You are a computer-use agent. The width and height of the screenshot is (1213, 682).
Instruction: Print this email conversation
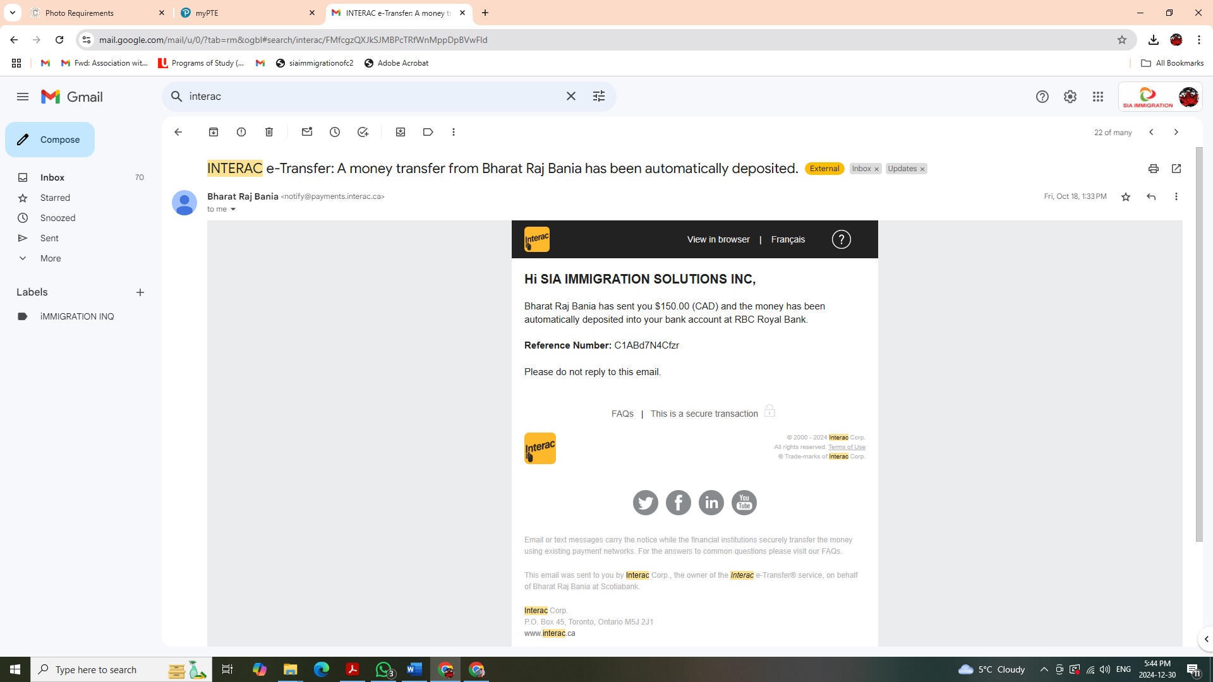click(x=1154, y=169)
